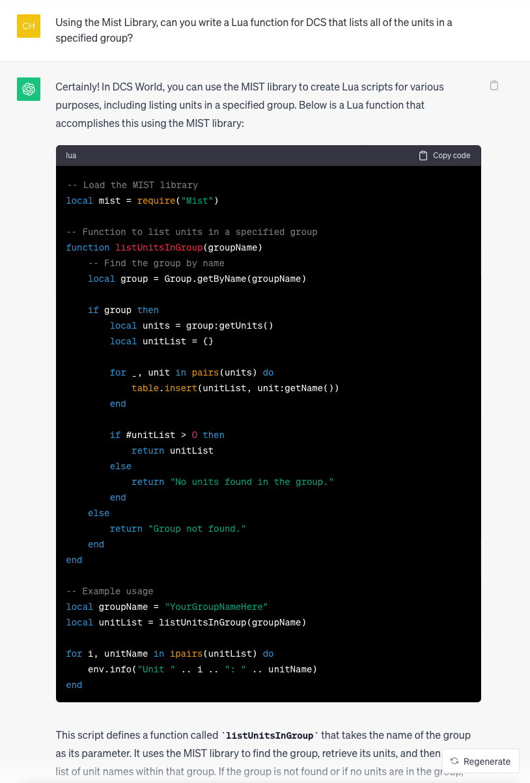Click the 'env.info("Unit " .. i' line
This screenshot has height=783, width=530.
tap(203, 669)
